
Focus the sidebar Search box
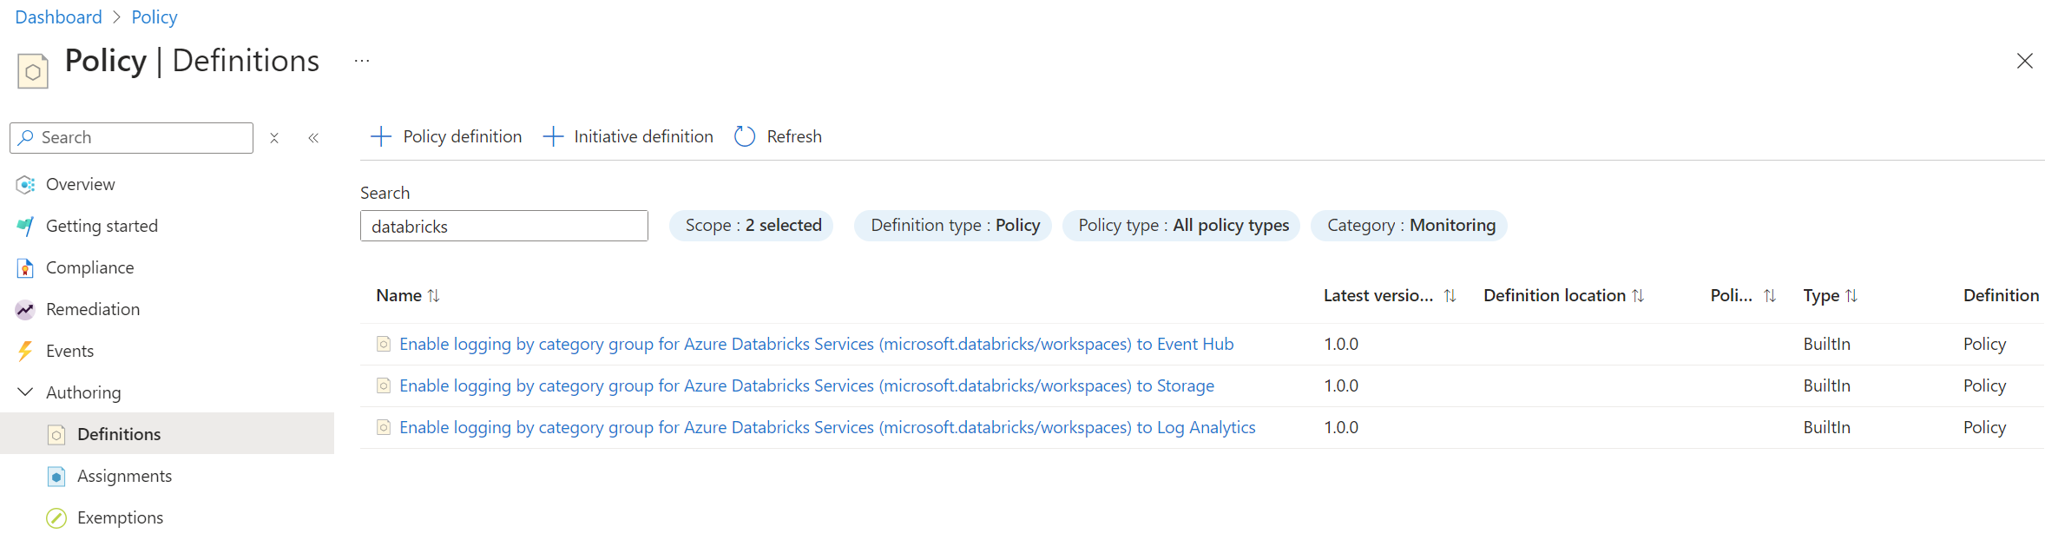click(132, 138)
